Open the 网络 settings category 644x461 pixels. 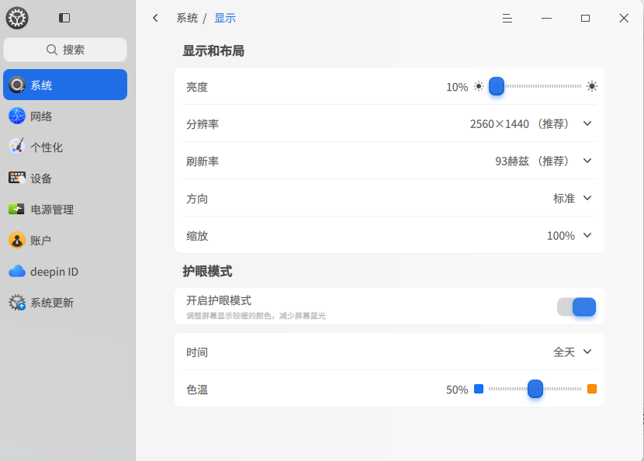[x=65, y=116]
